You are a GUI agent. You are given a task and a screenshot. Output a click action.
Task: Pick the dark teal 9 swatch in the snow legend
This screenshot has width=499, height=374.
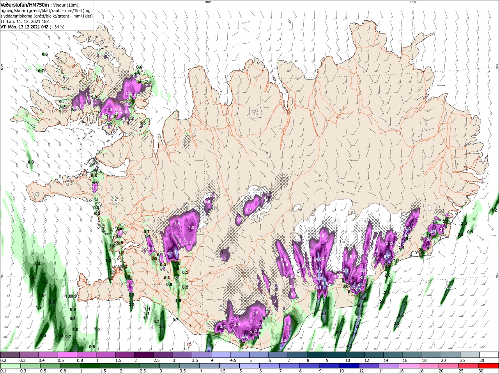[335, 355]
